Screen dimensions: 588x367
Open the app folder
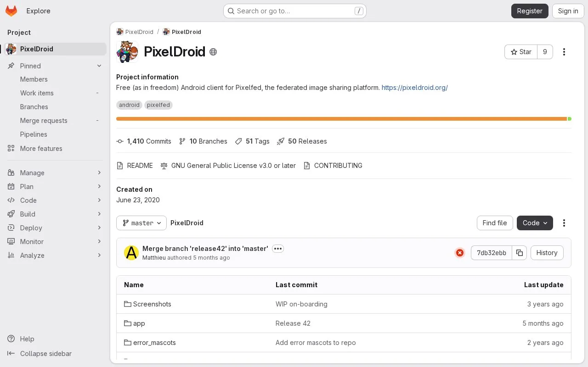(139, 323)
